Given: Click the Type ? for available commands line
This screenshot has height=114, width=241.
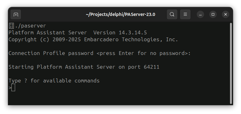Looking at the screenshot, I should tap(54, 81).
